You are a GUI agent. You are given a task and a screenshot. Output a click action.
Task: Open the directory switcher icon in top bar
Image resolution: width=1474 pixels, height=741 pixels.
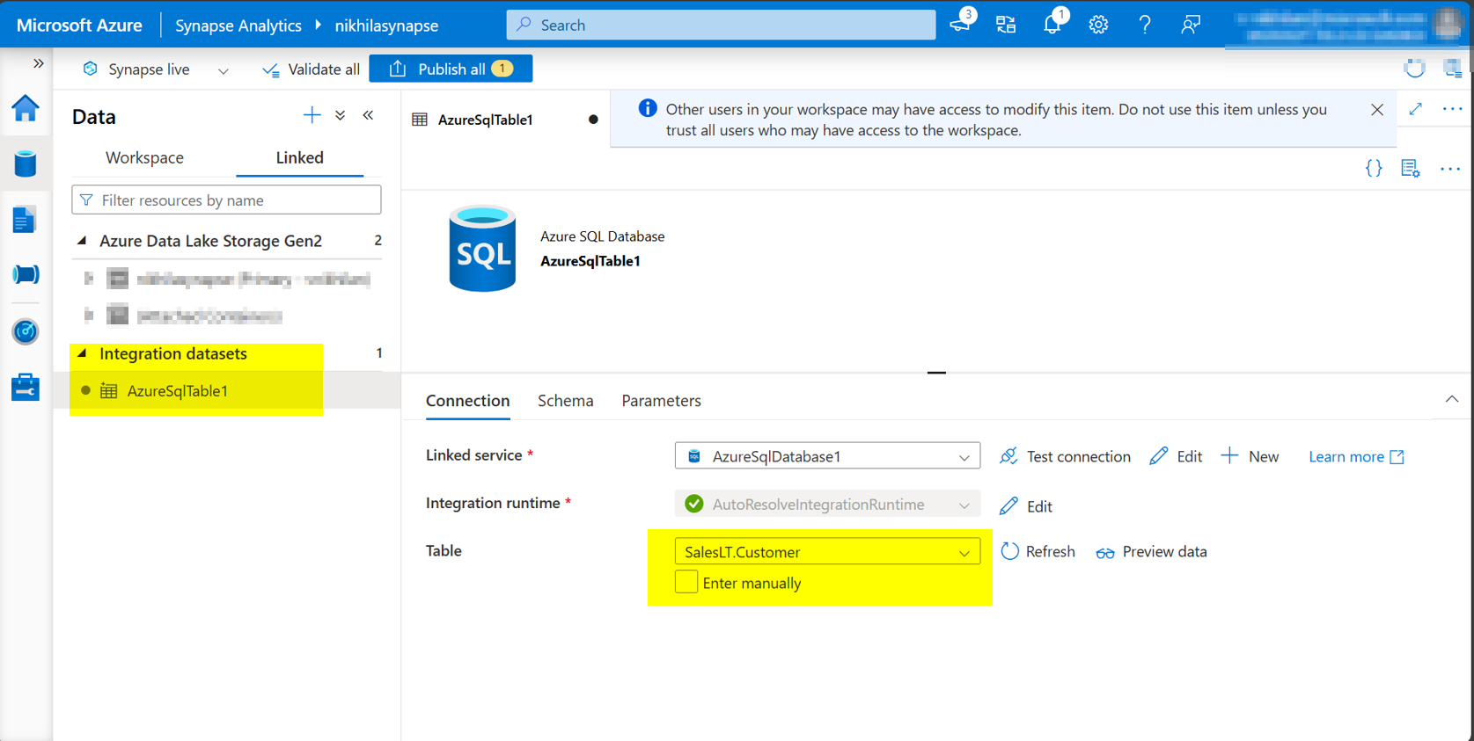tap(1006, 25)
